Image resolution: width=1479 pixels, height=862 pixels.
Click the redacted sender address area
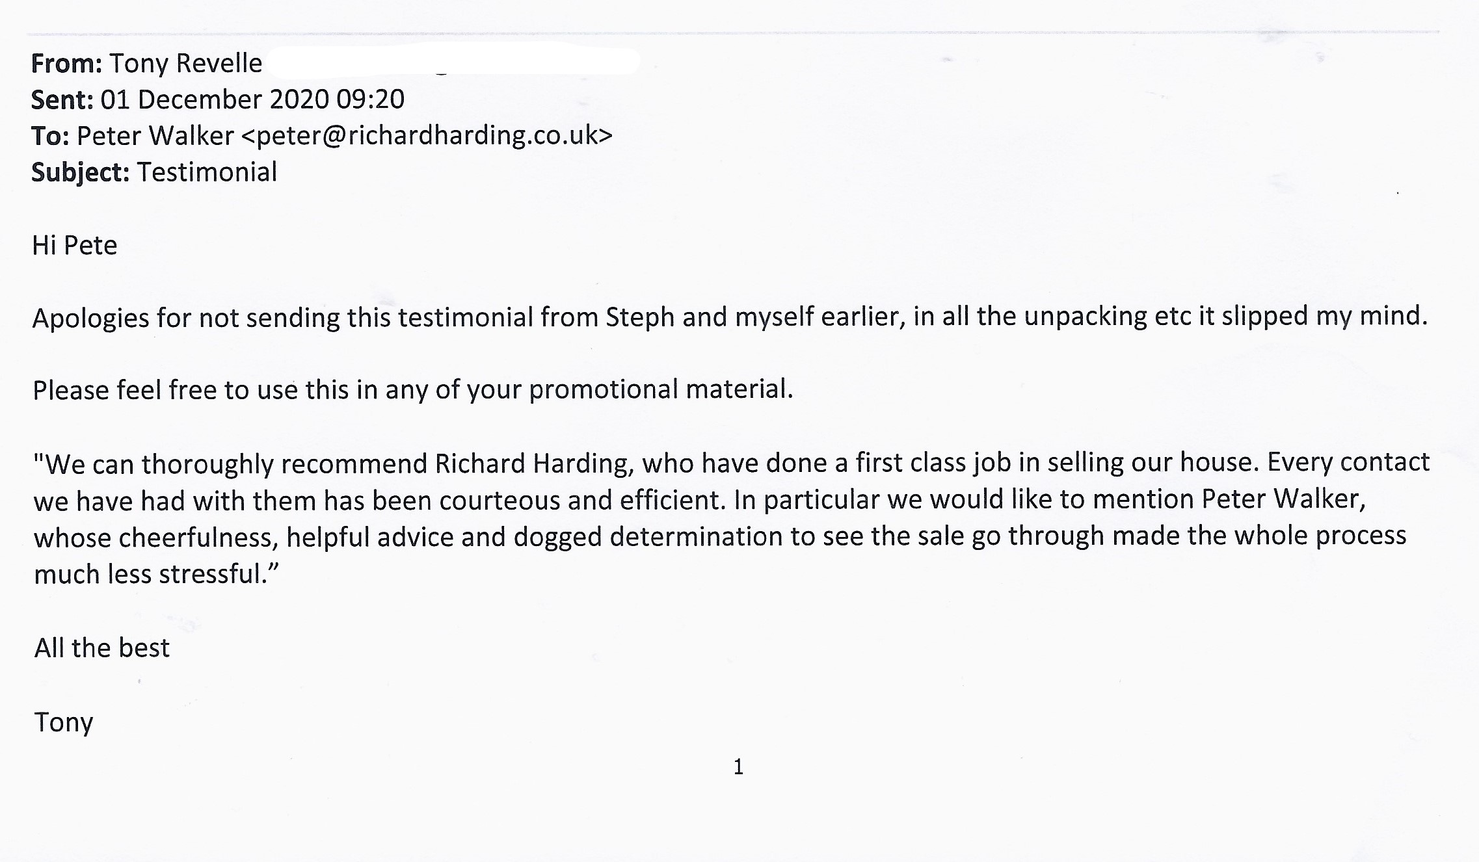pos(452,62)
